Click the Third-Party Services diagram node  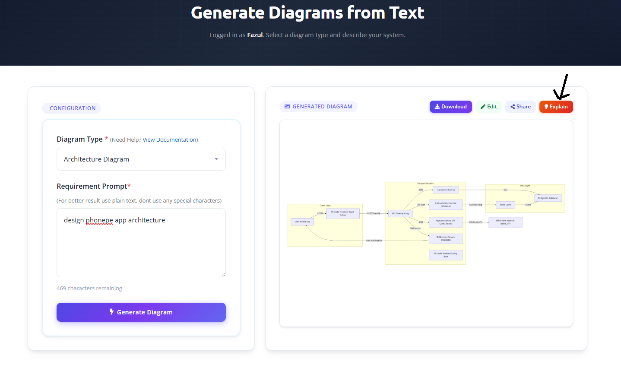[505, 222]
